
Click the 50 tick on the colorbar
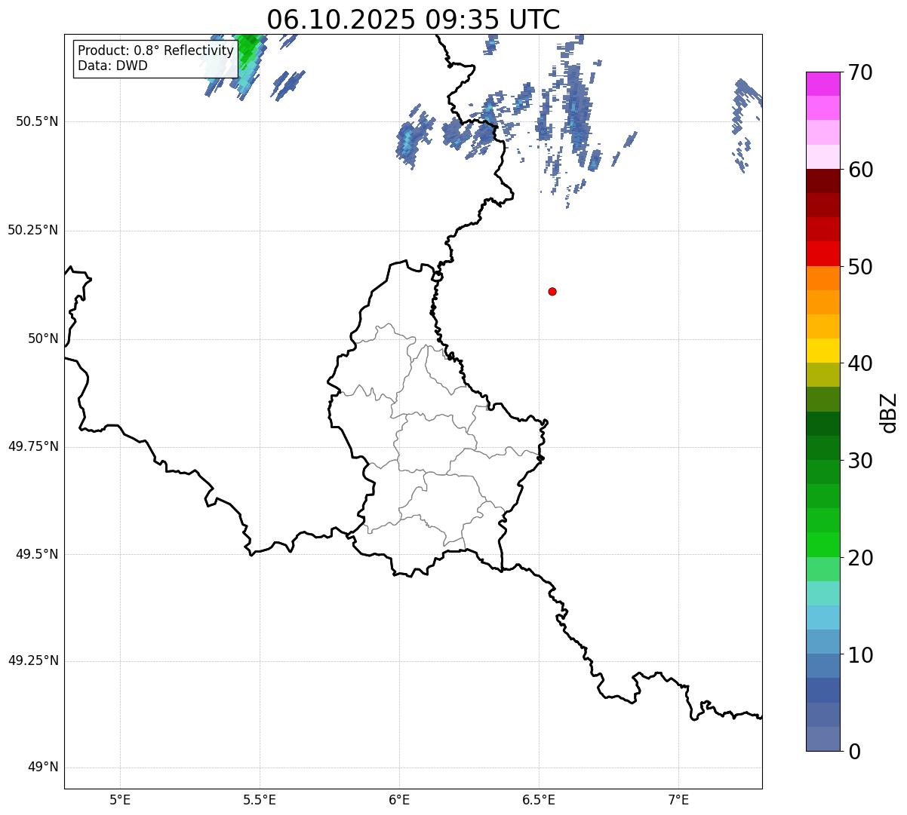pos(860,267)
